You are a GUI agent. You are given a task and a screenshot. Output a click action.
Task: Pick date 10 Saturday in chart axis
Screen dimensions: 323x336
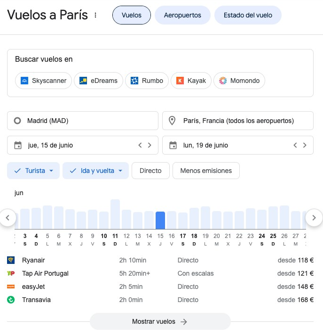click(104, 239)
